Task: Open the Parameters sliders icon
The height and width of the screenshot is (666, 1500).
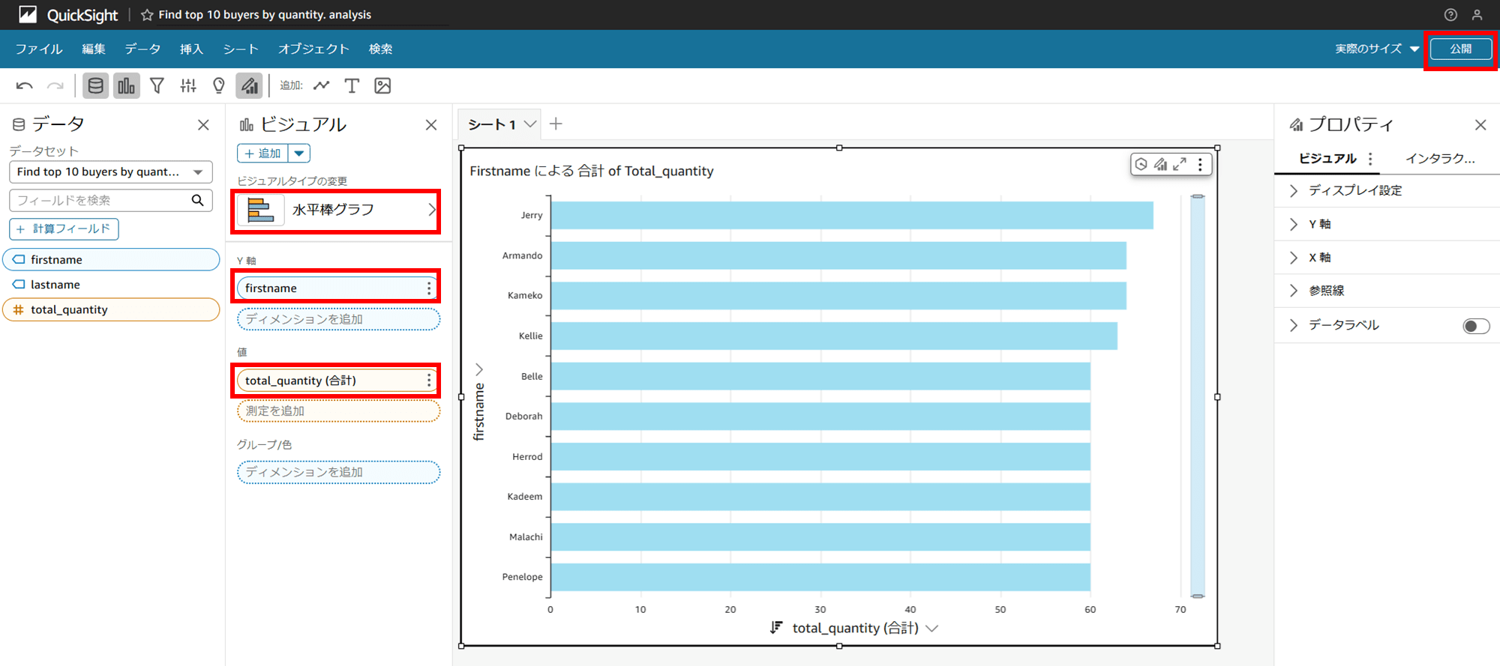Action: click(188, 85)
